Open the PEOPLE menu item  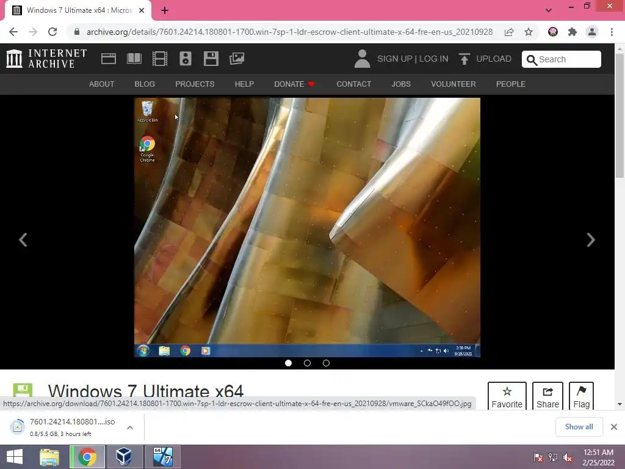pos(511,84)
